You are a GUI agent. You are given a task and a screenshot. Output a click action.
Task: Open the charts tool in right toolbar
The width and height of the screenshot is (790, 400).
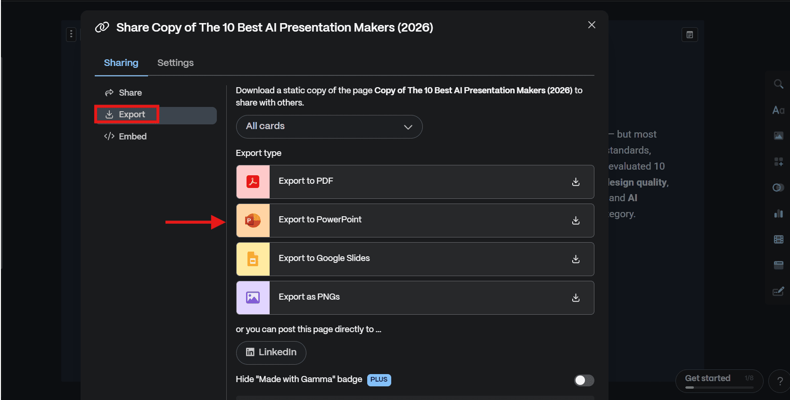[x=778, y=213]
